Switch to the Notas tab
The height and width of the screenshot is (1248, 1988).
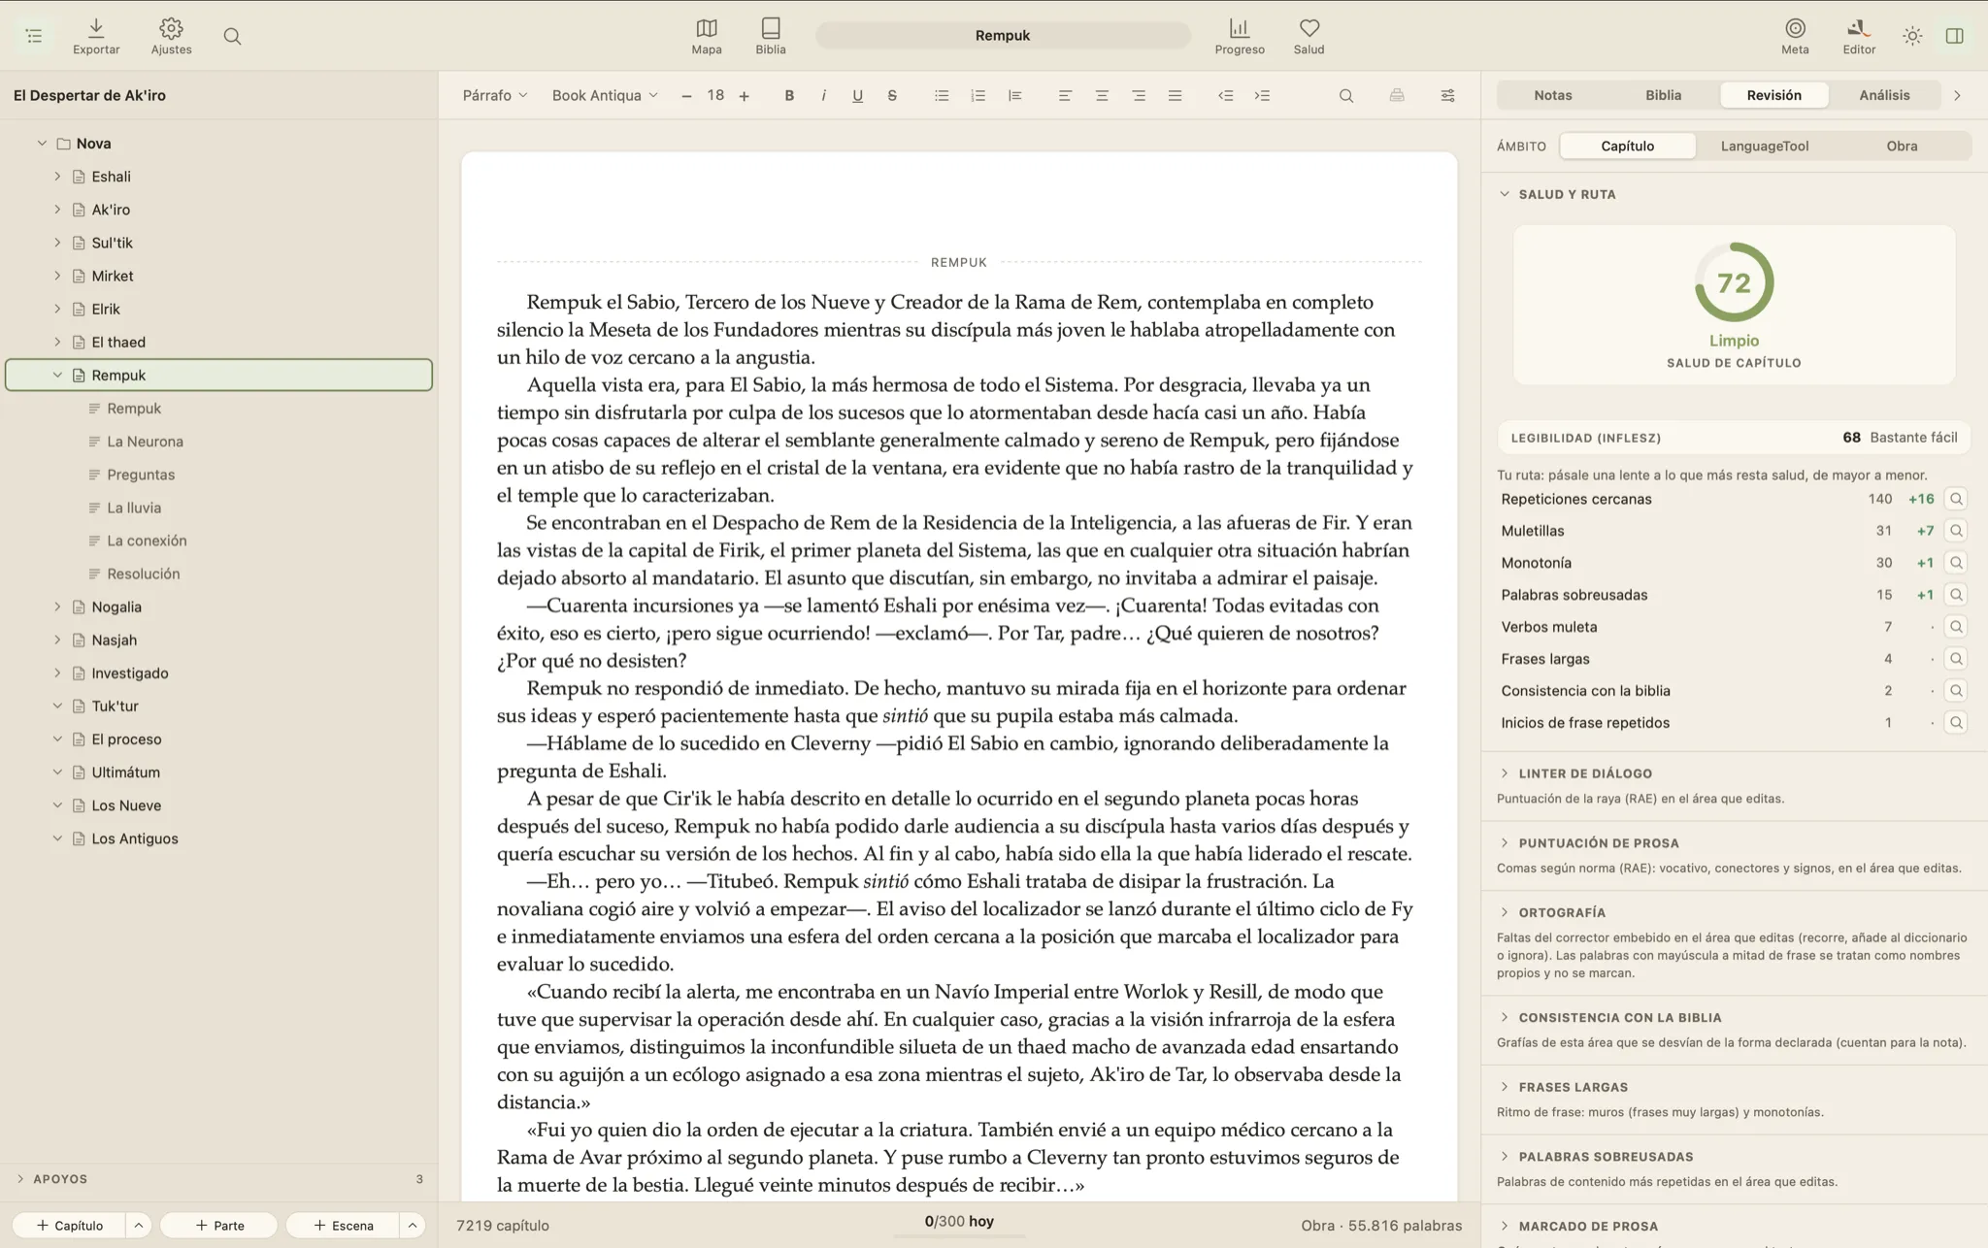pyautogui.click(x=1553, y=95)
